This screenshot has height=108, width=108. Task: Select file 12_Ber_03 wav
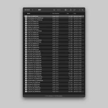[x=54, y=37]
